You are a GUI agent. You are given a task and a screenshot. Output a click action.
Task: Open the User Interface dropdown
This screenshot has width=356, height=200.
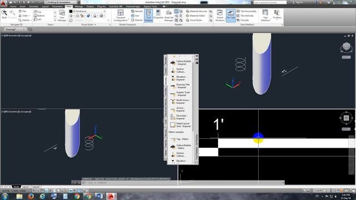pyautogui.click(x=265, y=16)
